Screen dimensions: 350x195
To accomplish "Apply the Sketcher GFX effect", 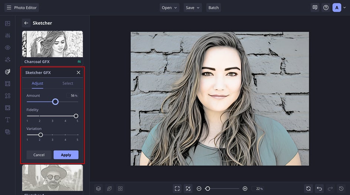I will point(66,155).
